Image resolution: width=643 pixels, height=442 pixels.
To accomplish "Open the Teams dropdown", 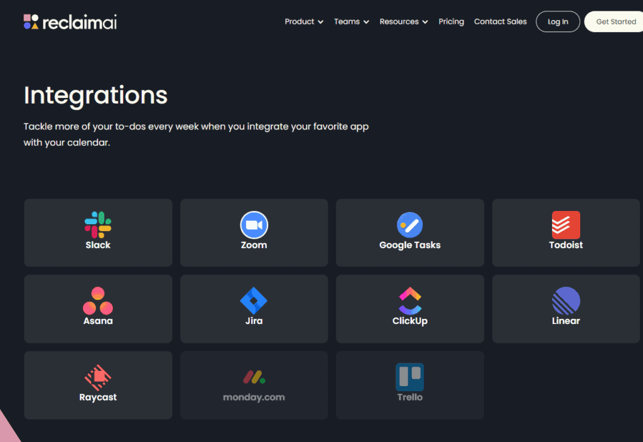I will (351, 21).
